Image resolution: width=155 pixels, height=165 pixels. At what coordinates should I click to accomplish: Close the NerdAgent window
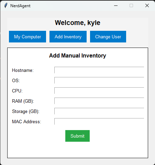click(x=147, y=5)
